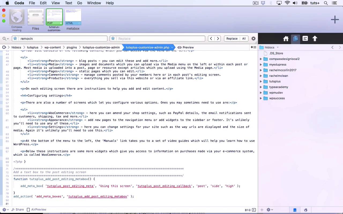The height and width of the screenshot is (214, 343).
Task: Click the Wi-Fi status icon
Action: (287, 3)
